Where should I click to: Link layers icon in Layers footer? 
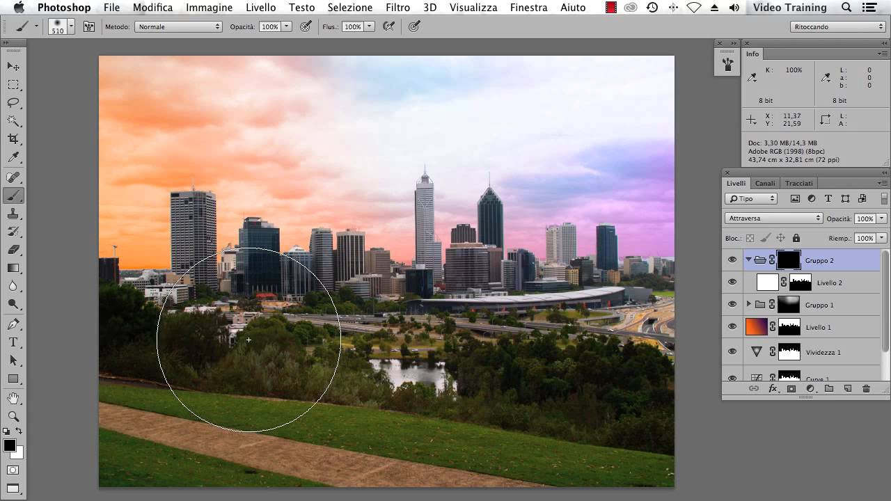[x=753, y=388]
